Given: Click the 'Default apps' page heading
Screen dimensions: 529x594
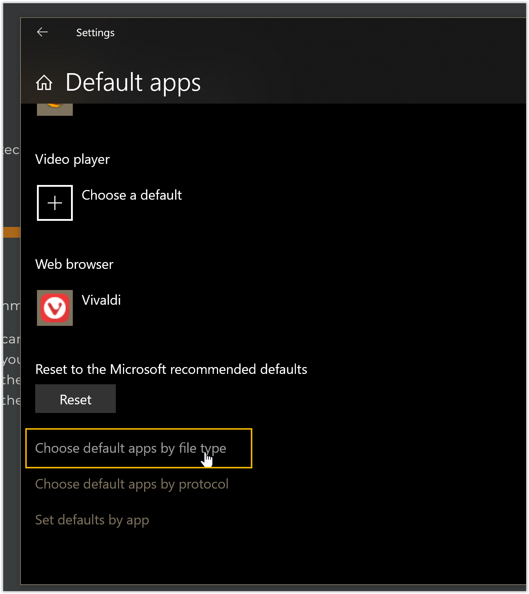Looking at the screenshot, I should [x=133, y=83].
